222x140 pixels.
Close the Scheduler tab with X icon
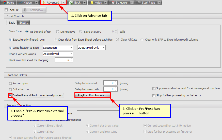[132, 3]
